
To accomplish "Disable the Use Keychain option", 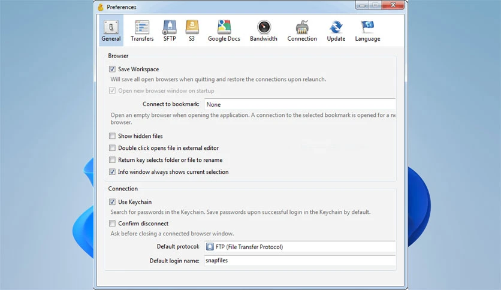I will point(112,202).
